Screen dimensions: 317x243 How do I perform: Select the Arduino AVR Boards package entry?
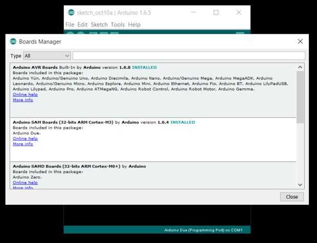click(153, 90)
